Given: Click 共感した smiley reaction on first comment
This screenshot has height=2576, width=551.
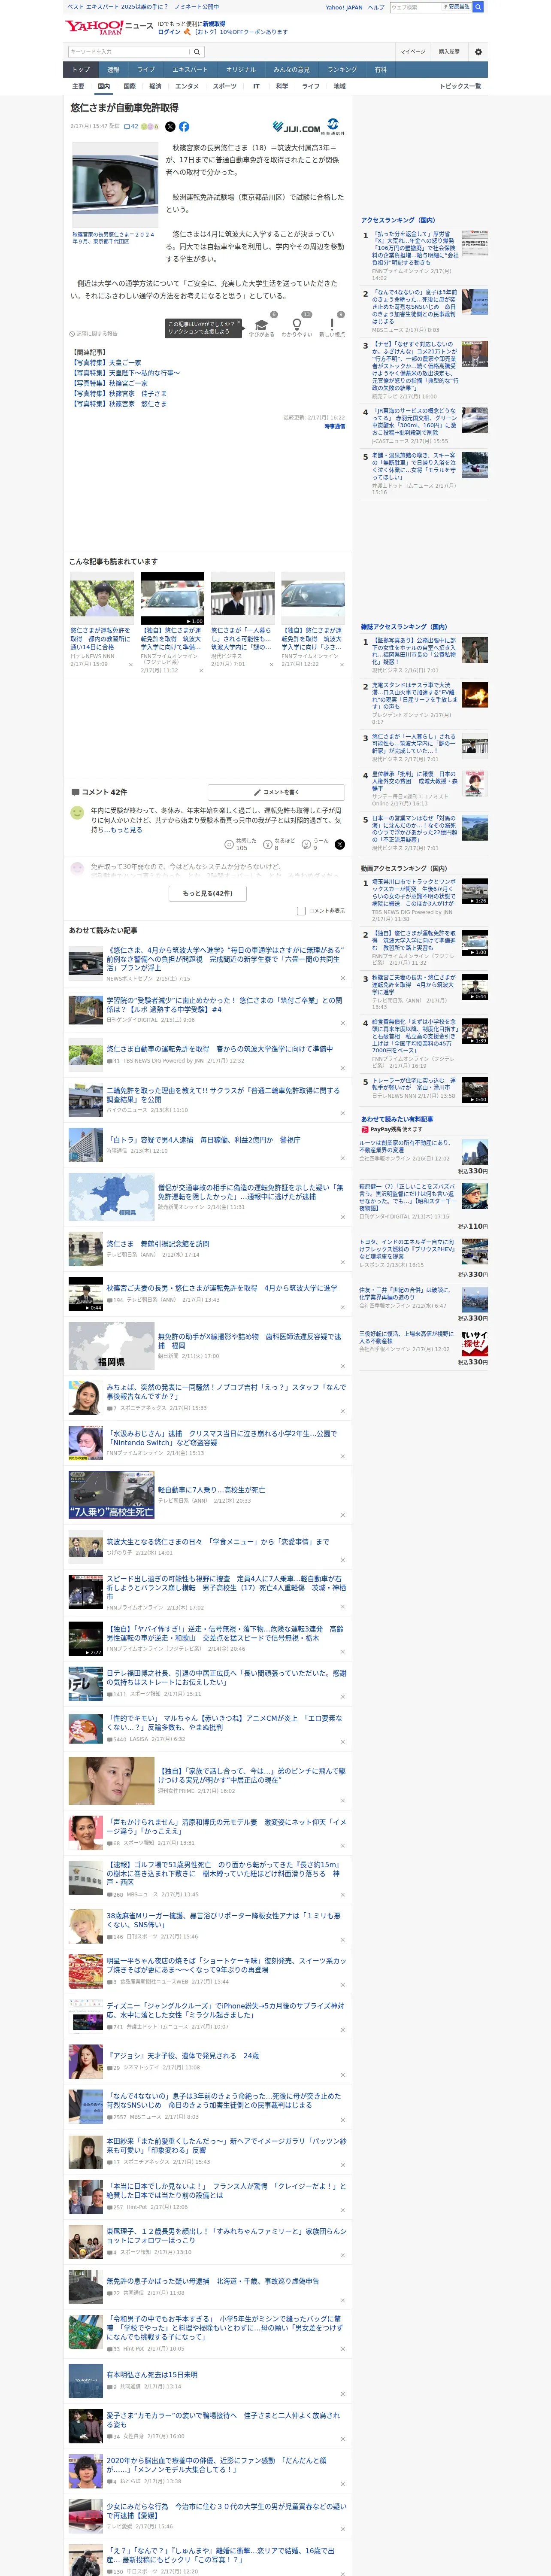Looking at the screenshot, I should [x=241, y=845].
